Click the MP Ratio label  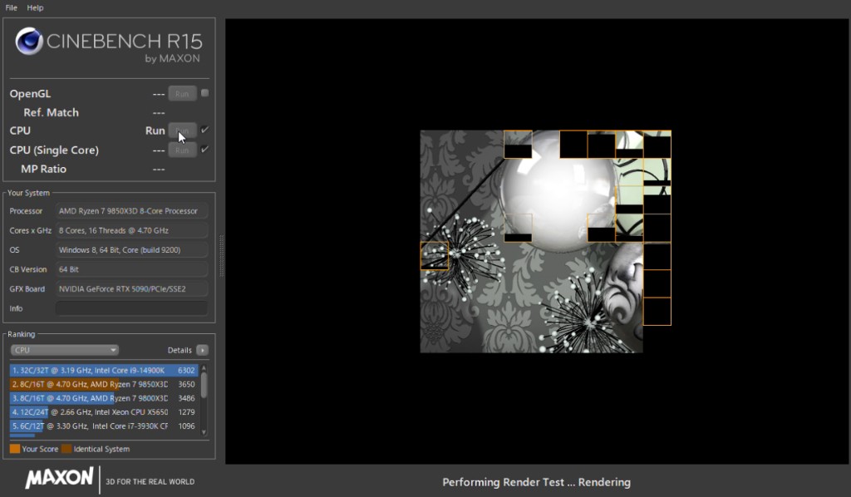pos(43,169)
